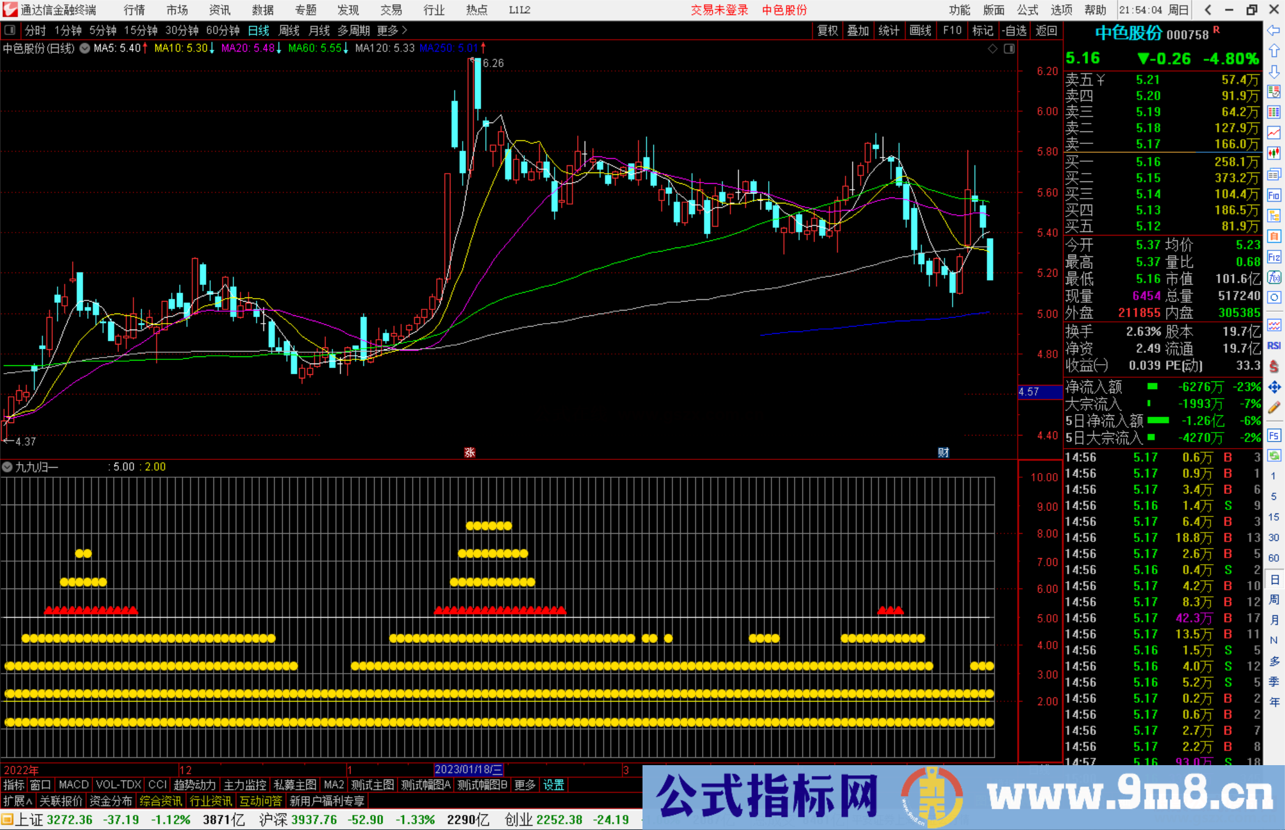Click the 设置 button in bottom indicator bar
Screen dimensions: 1285x830
coord(553,785)
